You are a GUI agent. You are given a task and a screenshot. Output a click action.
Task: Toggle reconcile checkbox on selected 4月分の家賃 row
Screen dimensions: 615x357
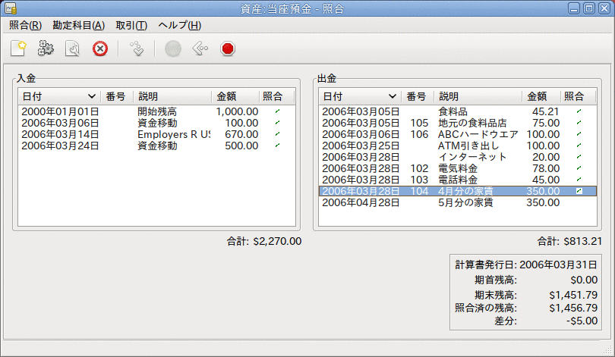tap(579, 191)
